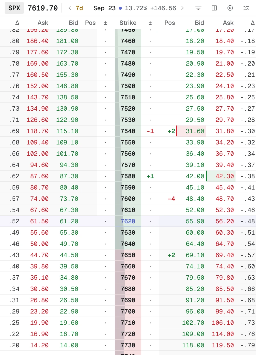Click the 7520 put bid 27.50
Screen dimensions: 256x355
pos(195,109)
